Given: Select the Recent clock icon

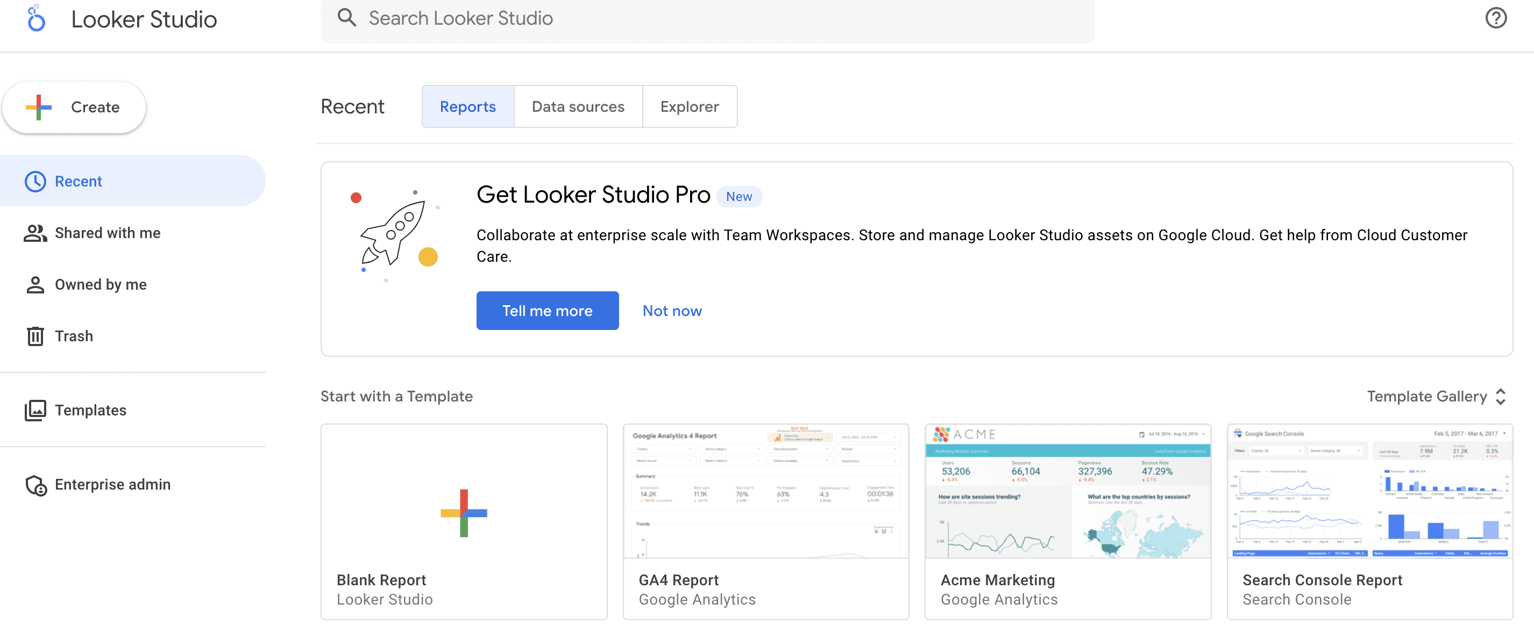Looking at the screenshot, I should (x=35, y=182).
